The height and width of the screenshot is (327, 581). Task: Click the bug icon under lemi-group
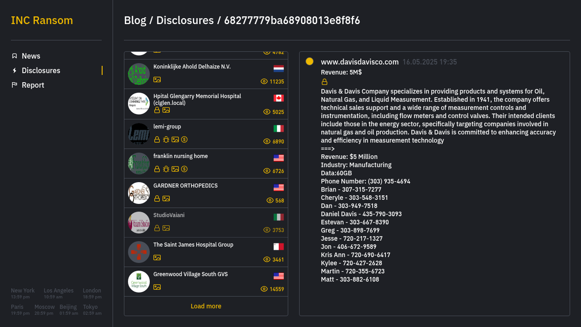(166, 139)
